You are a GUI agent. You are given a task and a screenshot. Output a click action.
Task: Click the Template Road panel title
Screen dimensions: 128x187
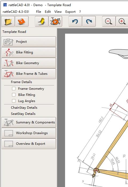[14, 32]
